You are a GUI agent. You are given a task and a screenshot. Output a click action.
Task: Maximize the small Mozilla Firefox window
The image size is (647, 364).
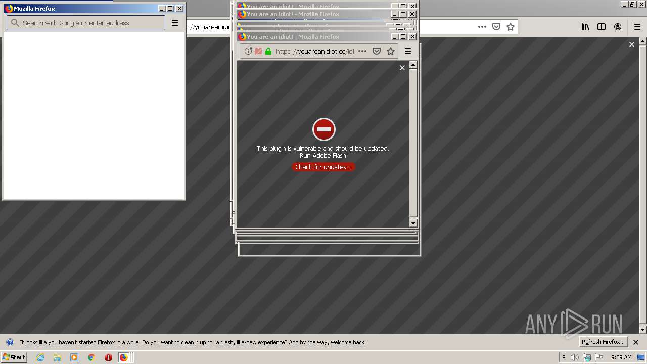pyautogui.click(x=170, y=9)
